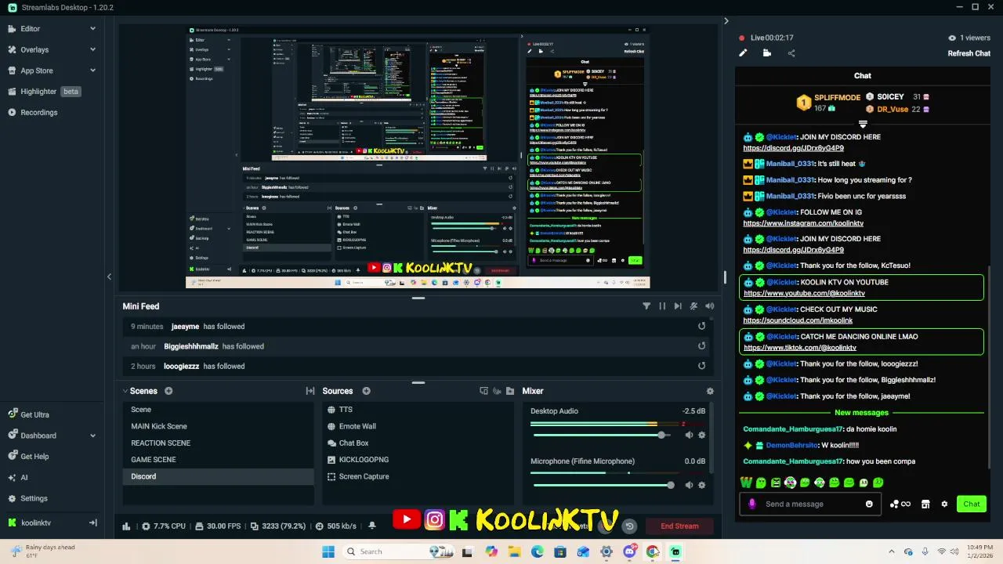
Task: Open performance stats bar-chart icon
Action: pos(126,526)
